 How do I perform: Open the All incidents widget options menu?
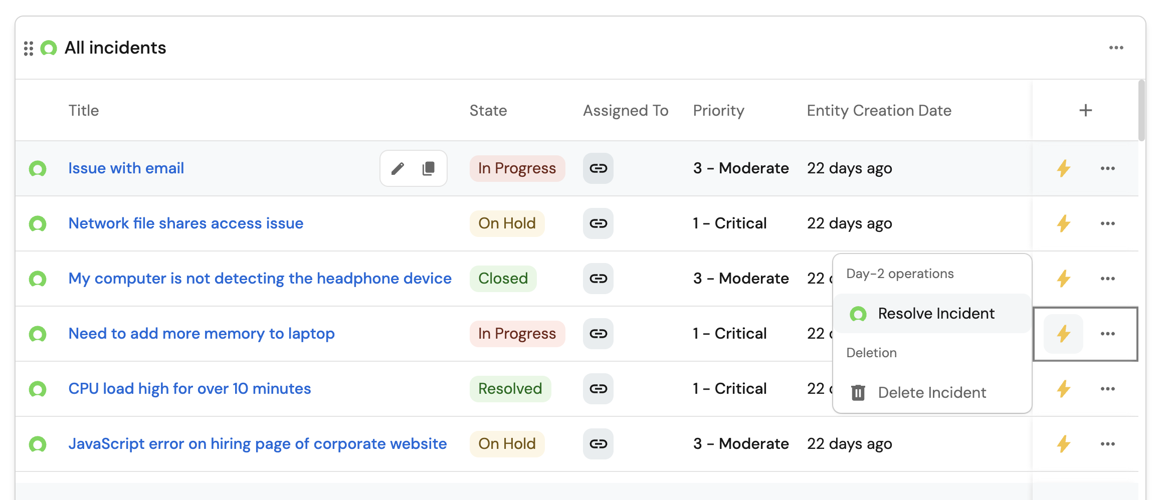coord(1116,48)
